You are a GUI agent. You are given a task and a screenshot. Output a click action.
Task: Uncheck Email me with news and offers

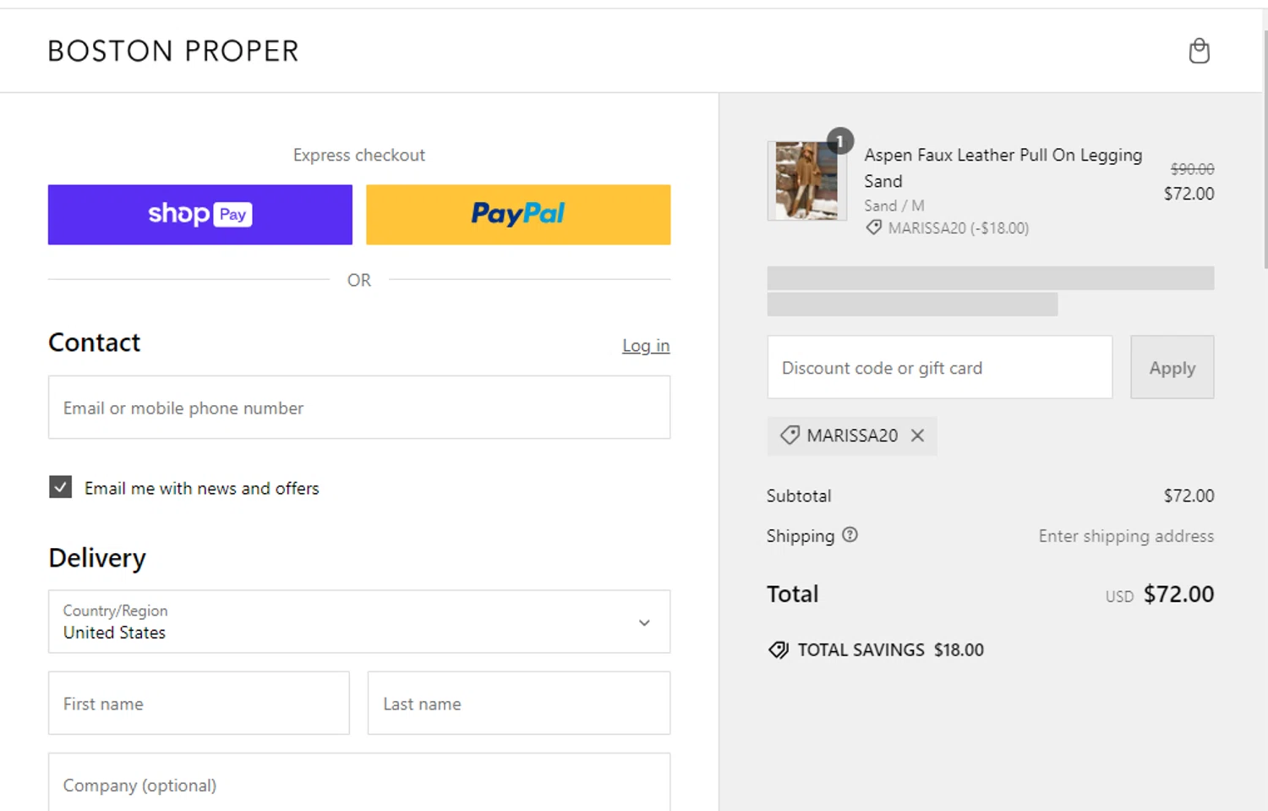(60, 487)
